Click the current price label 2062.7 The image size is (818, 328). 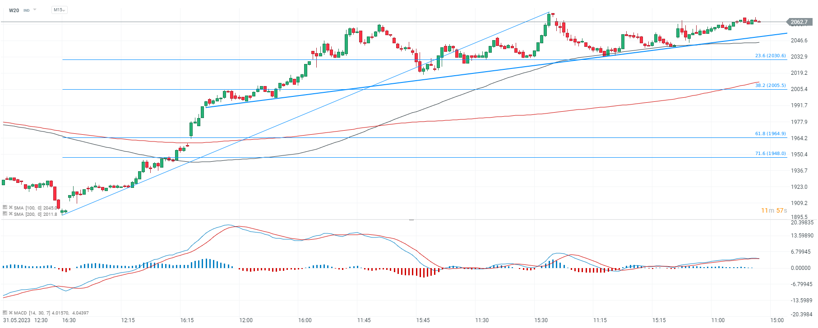[799, 22]
